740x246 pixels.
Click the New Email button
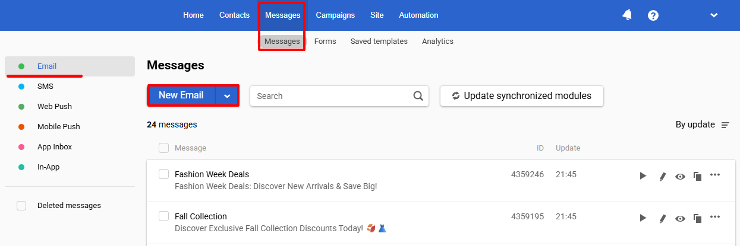point(181,95)
